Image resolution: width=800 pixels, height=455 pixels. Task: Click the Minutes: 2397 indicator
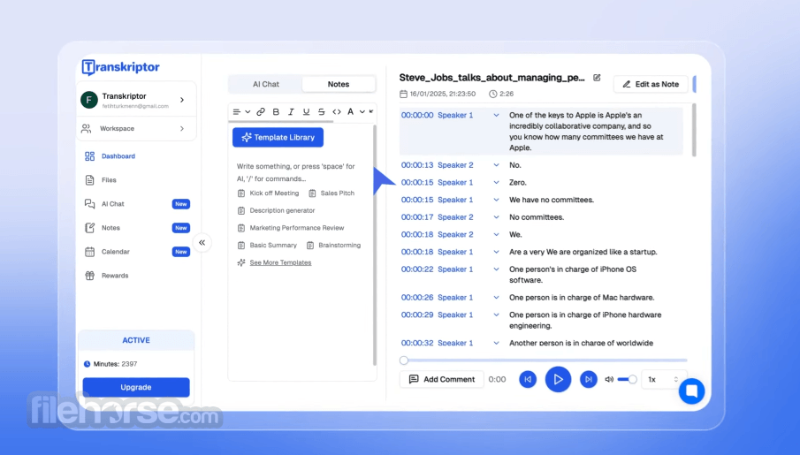point(110,364)
